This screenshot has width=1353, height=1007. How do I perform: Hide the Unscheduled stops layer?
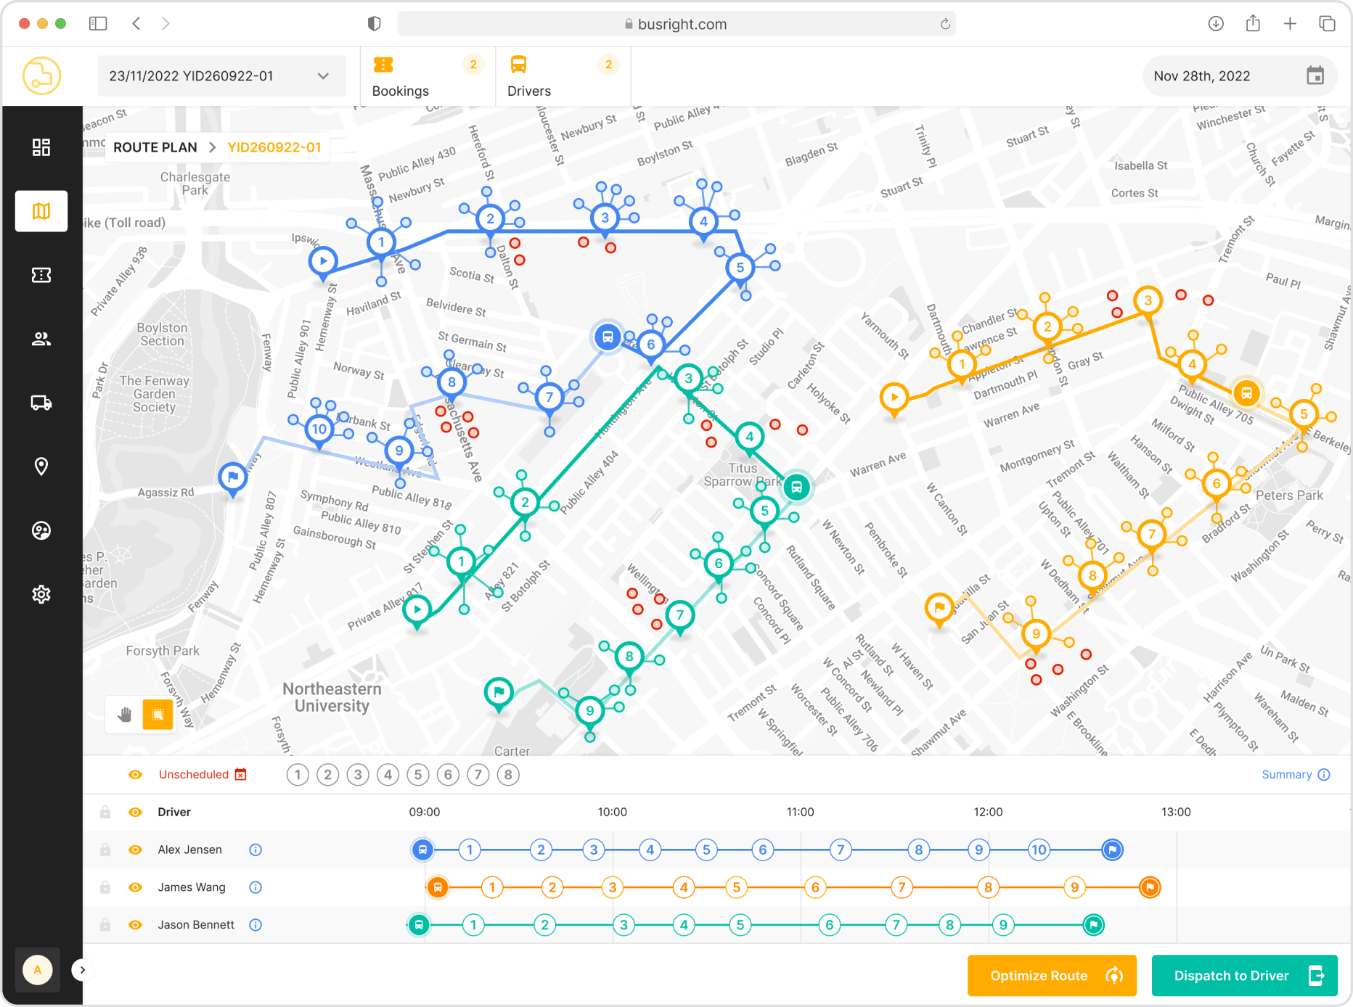(135, 774)
